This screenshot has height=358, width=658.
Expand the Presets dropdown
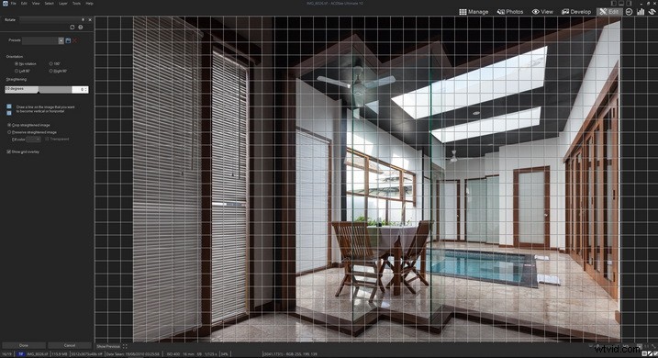point(61,40)
